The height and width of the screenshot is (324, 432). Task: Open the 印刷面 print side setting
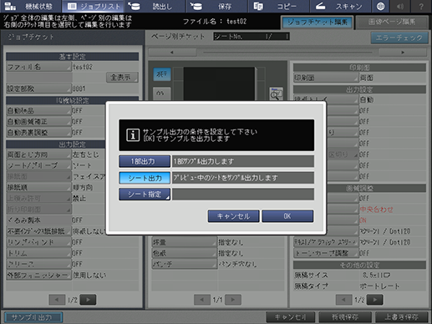pos(326,78)
